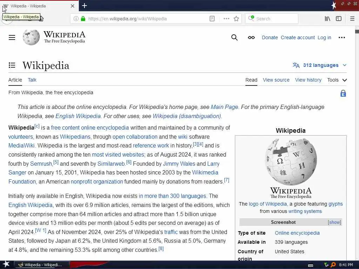This screenshot has height=269, width=359.
Task: Follow the online encyclopedia link in intro
Action: tap(105, 127)
